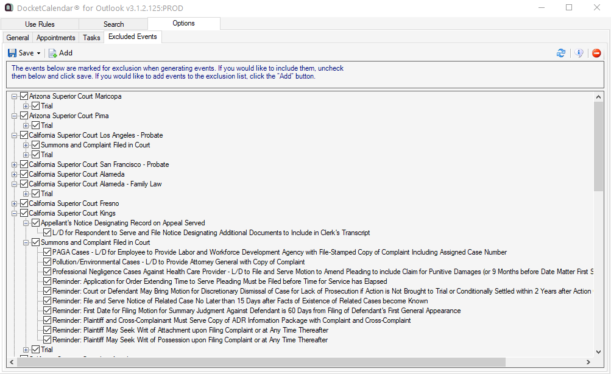This screenshot has height=374, width=611.
Task: Open the Appointments sub-tab
Action: pos(56,38)
